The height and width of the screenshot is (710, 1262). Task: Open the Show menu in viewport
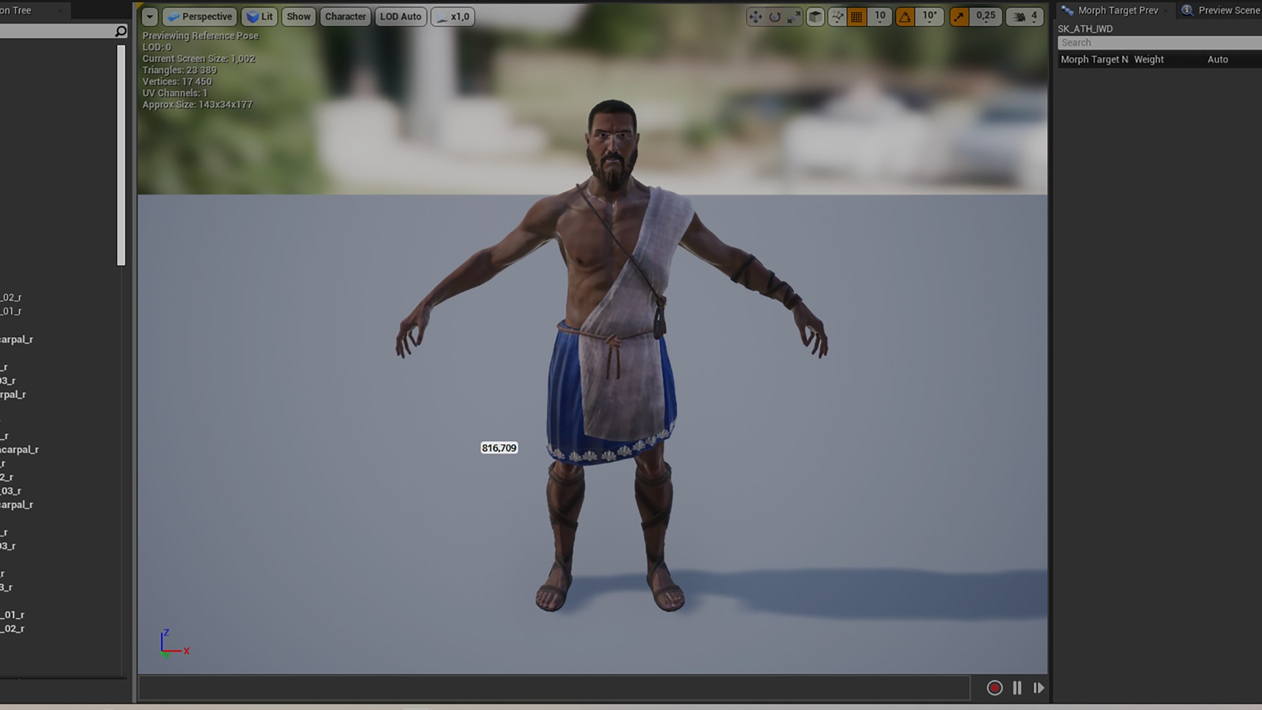[x=298, y=17]
